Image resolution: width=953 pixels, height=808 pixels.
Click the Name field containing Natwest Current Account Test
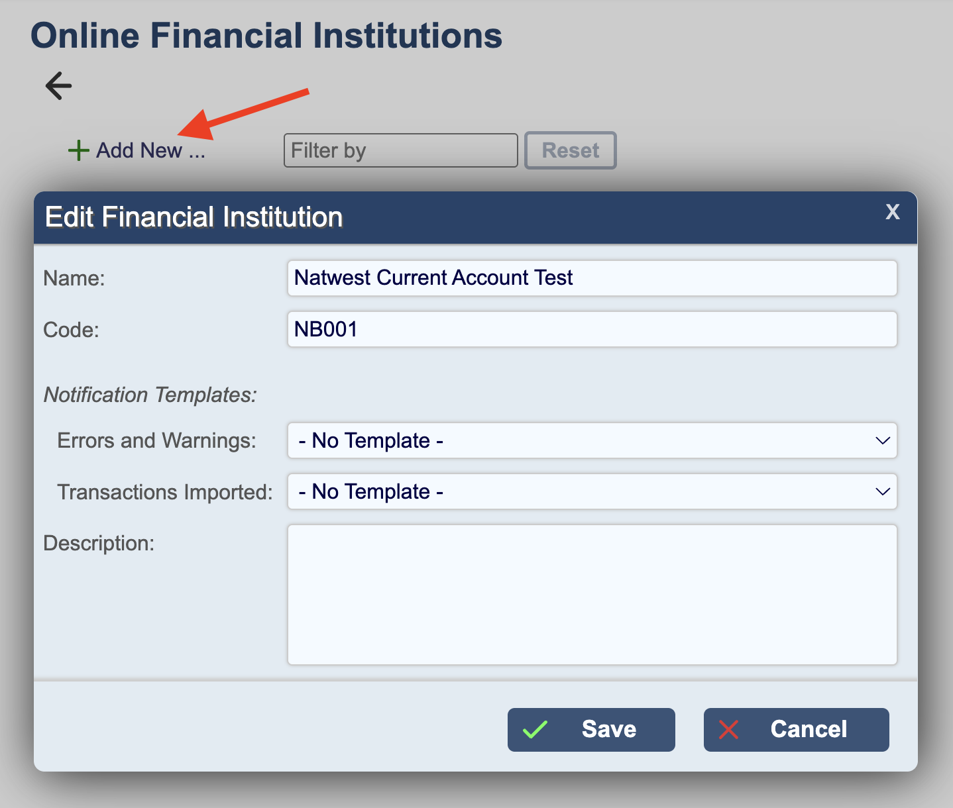click(592, 278)
